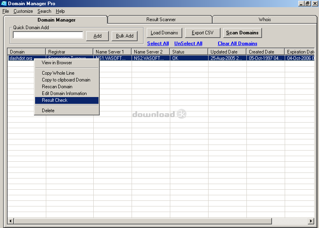Switch to the Result Scanner tab
Image resolution: width=319 pixels, height=228 pixels.
pos(161,20)
